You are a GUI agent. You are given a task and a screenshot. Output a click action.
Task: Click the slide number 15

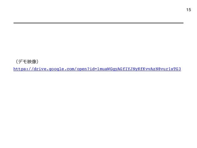(x=189, y=10)
